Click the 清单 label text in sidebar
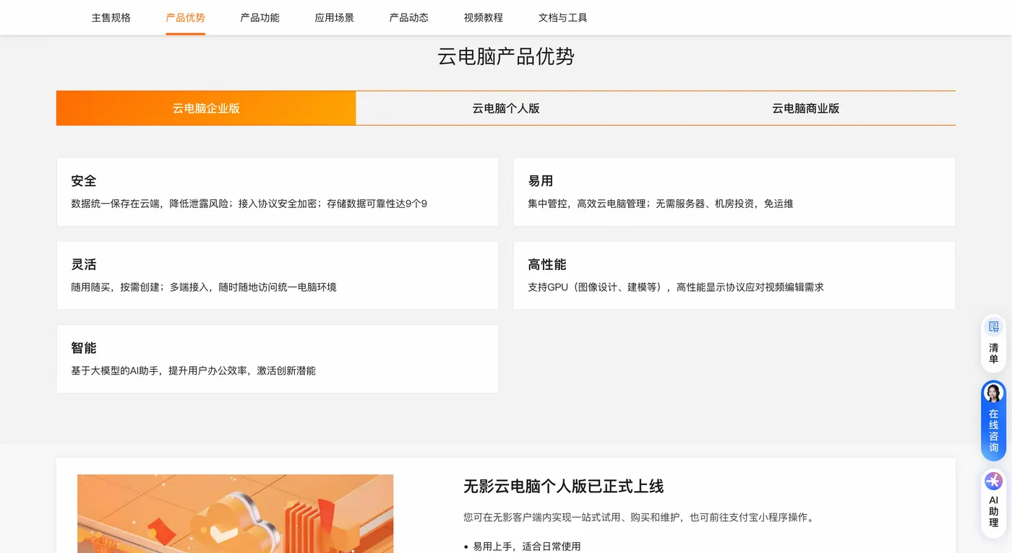1012x553 pixels. (x=993, y=354)
